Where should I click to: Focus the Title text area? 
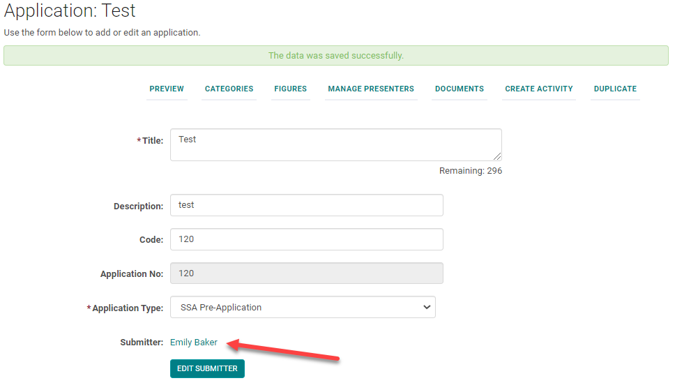click(x=335, y=144)
